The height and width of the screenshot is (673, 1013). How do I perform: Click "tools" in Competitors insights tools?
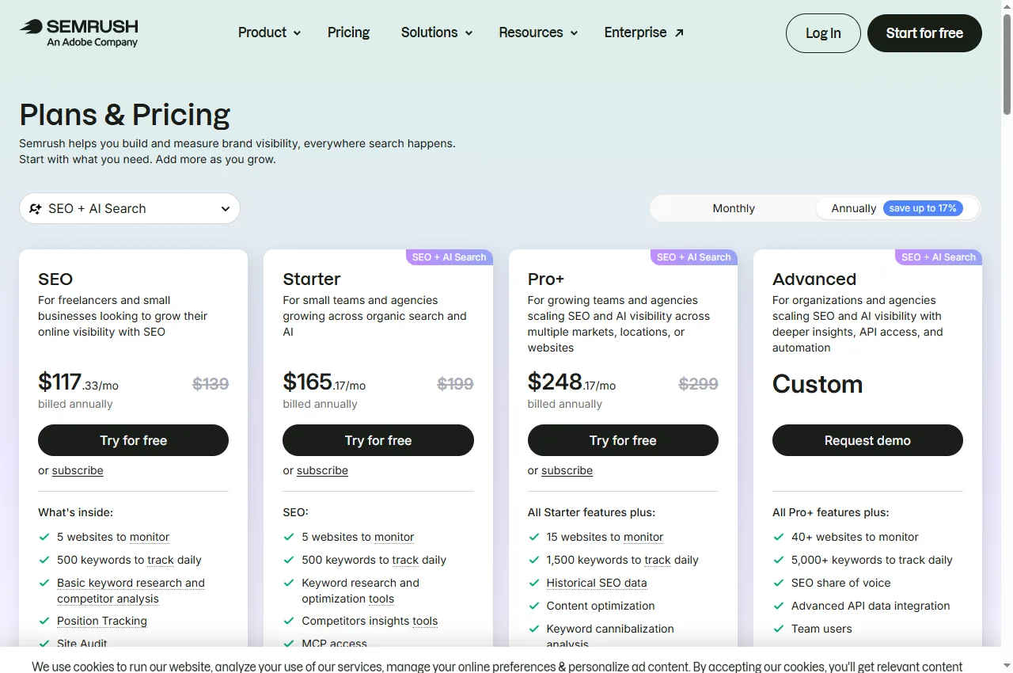pyautogui.click(x=425, y=621)
